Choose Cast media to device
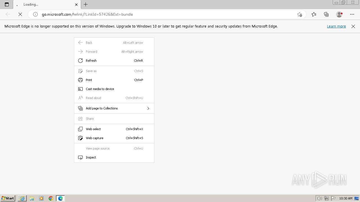This screenshot has height=202, width=360. click(114, 89)
